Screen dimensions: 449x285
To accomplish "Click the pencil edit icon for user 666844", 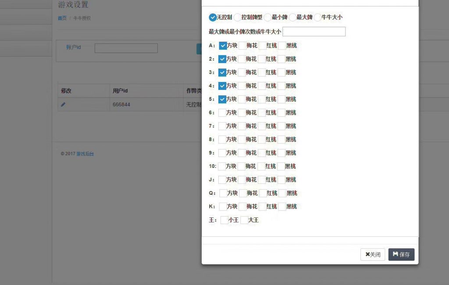I will click(x=63, y=104).
